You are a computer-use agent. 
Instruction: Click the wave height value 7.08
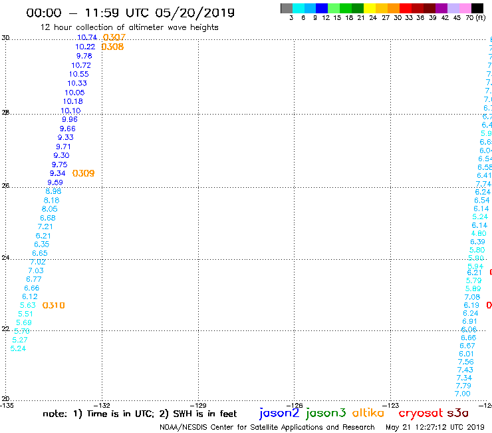tap(472, 297)
